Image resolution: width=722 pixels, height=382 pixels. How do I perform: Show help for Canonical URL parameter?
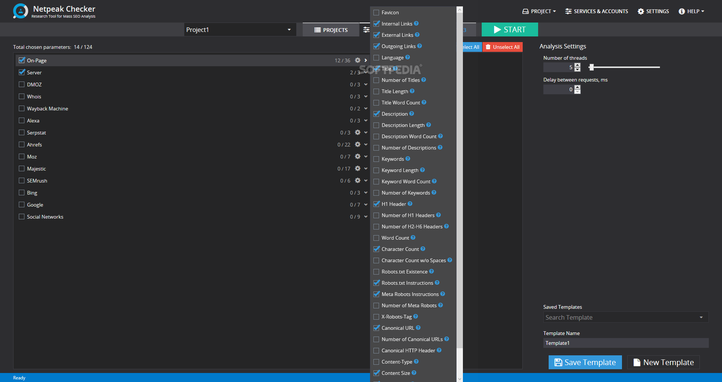click(x=419, y=328)
